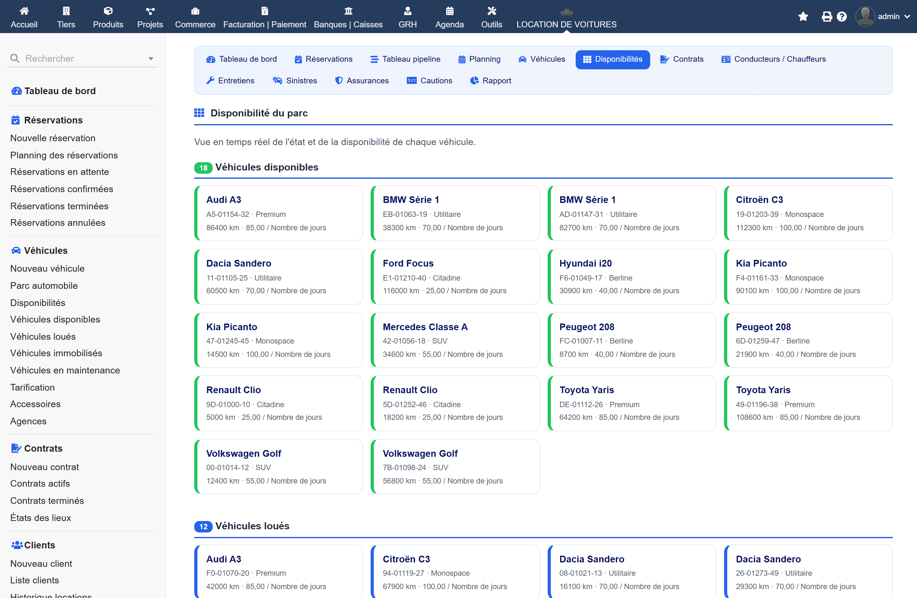Click the sidebar Contrats signature icon
This screenshot has width=917, height=598.
(x=16, y=448)
